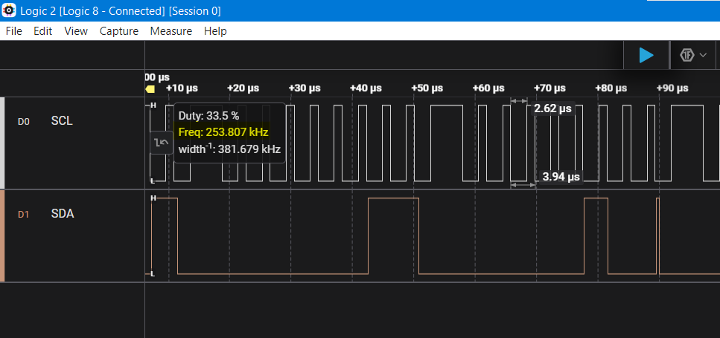
Task: Click the D1 orange channel color bar
Action: (x=2, y=236)
